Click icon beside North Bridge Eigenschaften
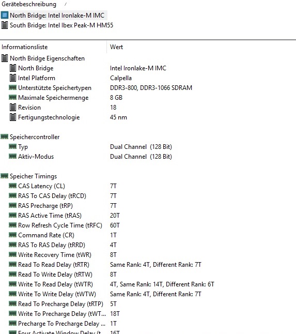 coord(5,58)
